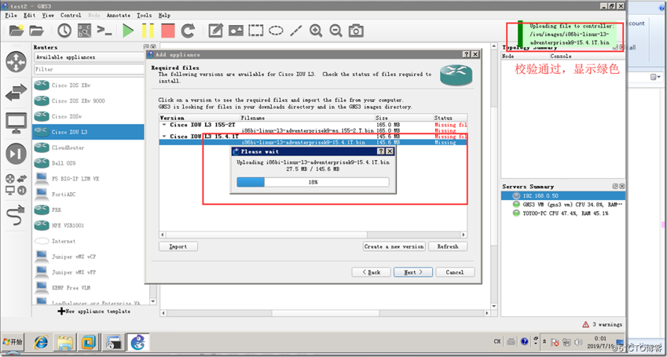
Task: Select F5 BIG-IP LTM VE appliance
Action: coord(90,179)
